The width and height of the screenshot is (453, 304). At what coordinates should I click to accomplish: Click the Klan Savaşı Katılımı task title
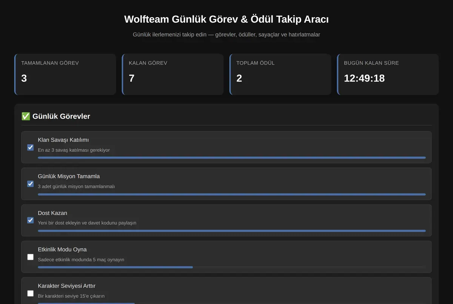click(63, 140)
